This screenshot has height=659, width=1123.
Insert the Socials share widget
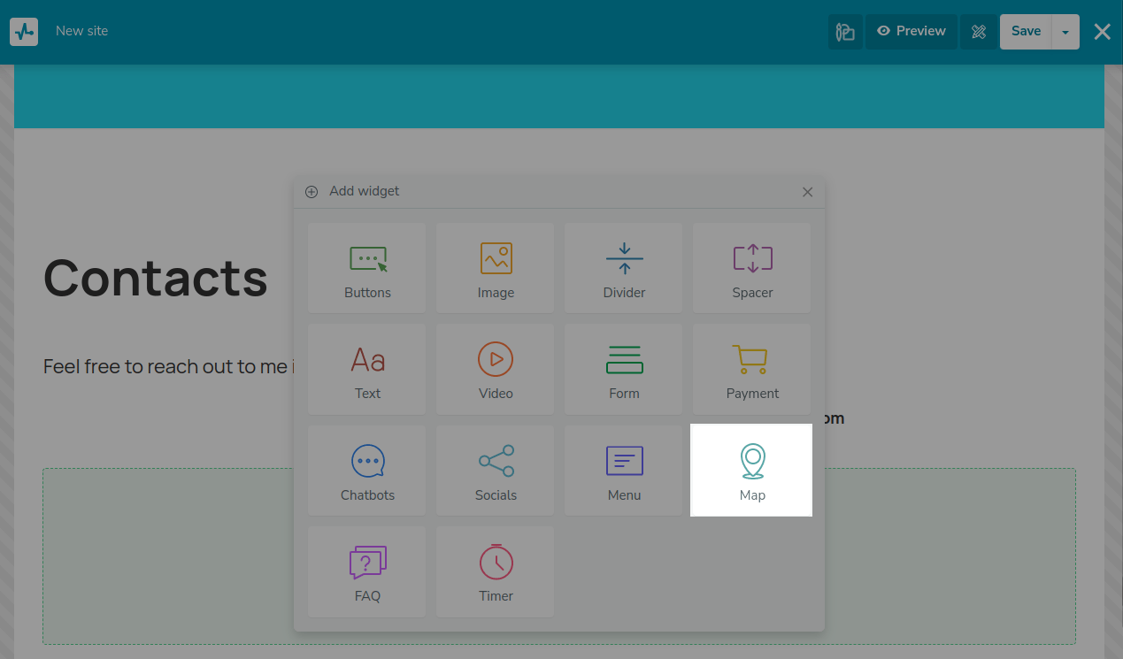pos(496,471)
